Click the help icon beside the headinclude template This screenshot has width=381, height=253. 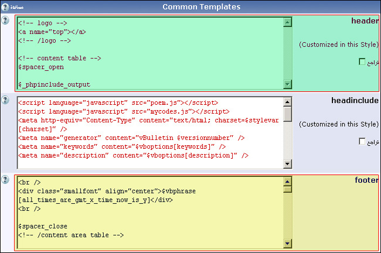(x=5, y=100)
